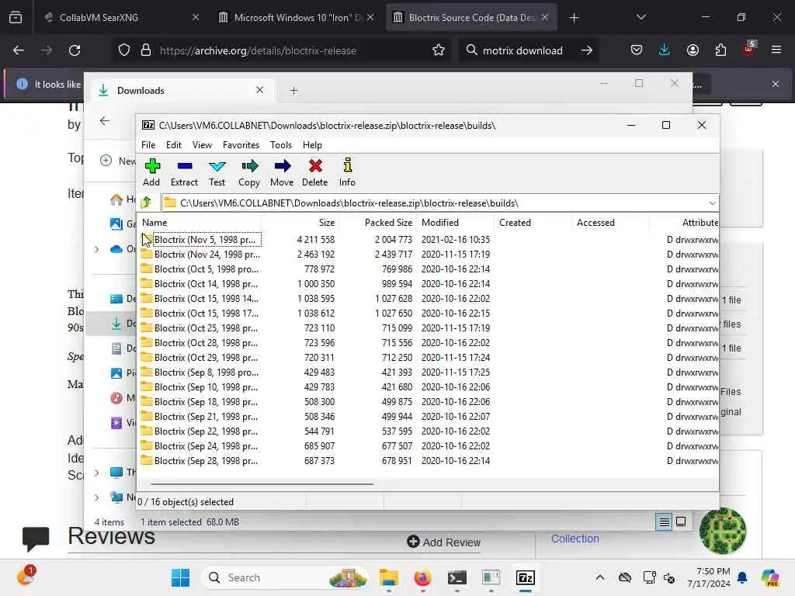Screen dimensions: 795x596
Task: Select the Bloctrix (Oct 5, 1998 folder
Action: tap(207, 269)
